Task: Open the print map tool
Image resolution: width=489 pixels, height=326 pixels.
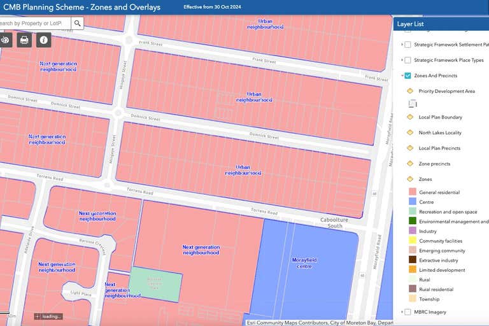Action: (24, 40)
